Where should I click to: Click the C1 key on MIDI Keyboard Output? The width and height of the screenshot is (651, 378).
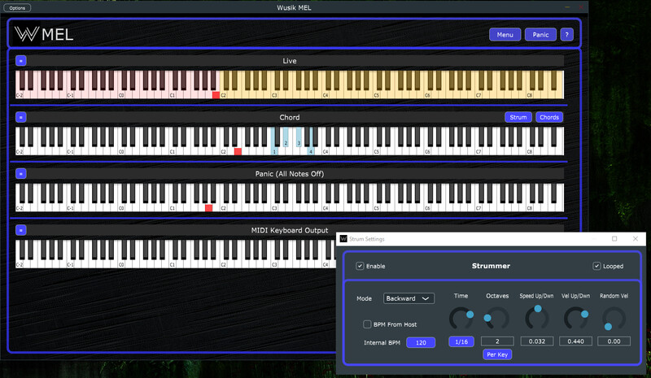[x=173, y=264]
